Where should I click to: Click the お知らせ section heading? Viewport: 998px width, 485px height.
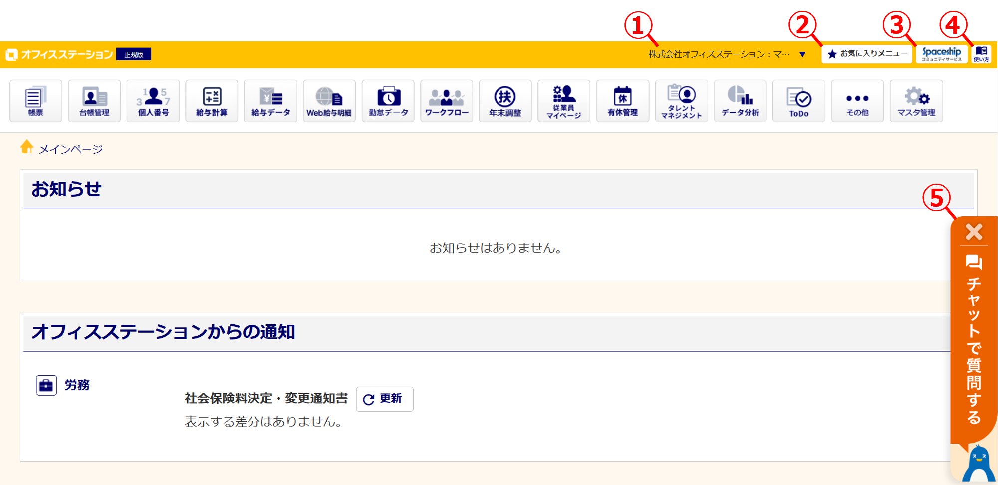[x=66, y=189]
